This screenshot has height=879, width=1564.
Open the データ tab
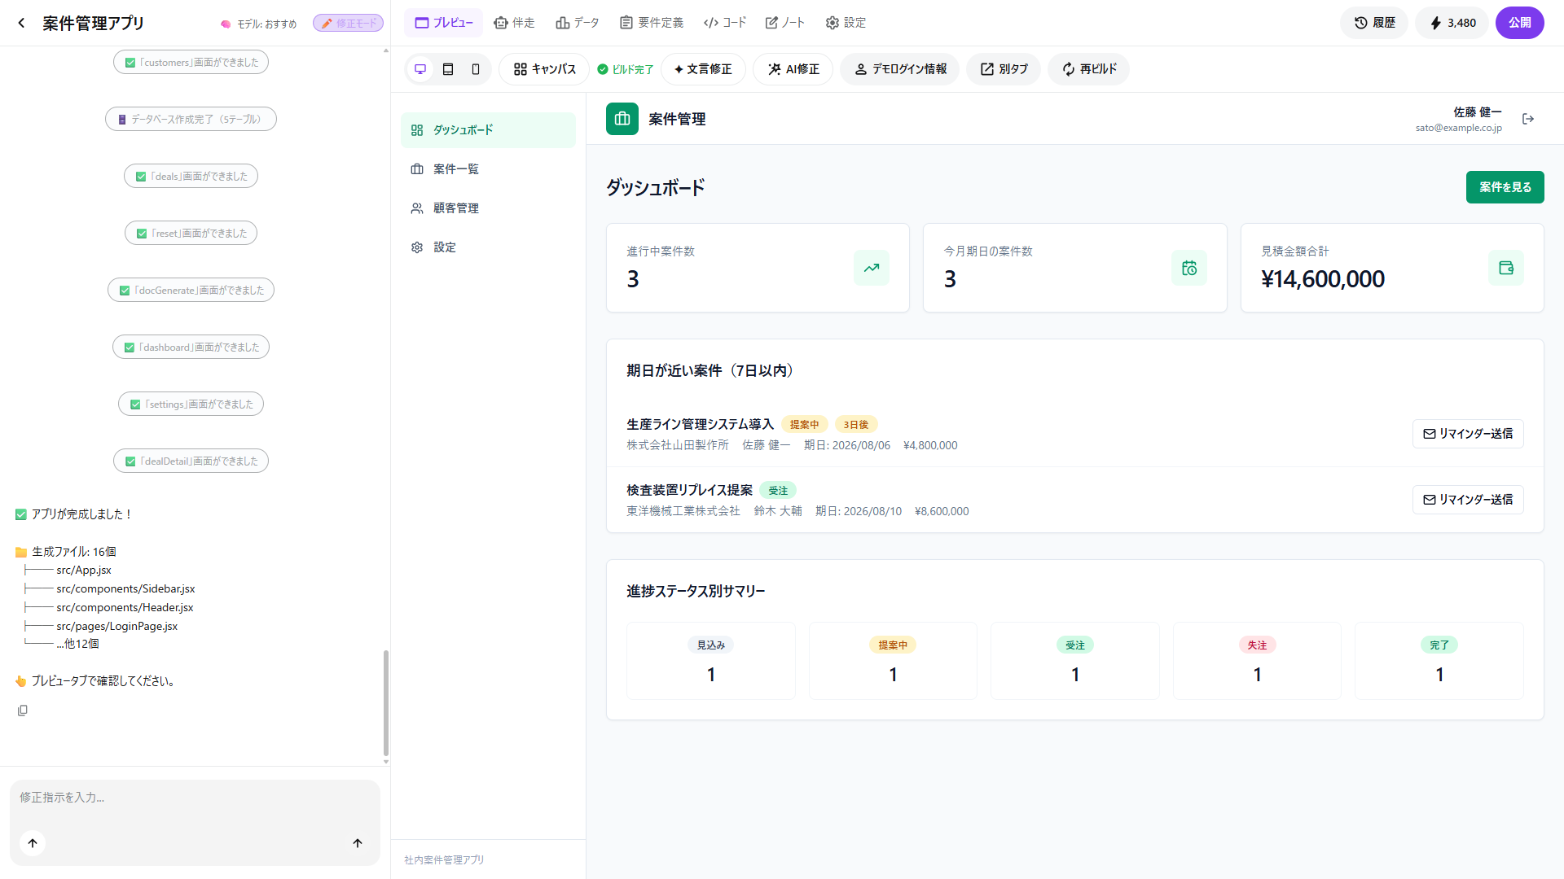click(578, 23)
